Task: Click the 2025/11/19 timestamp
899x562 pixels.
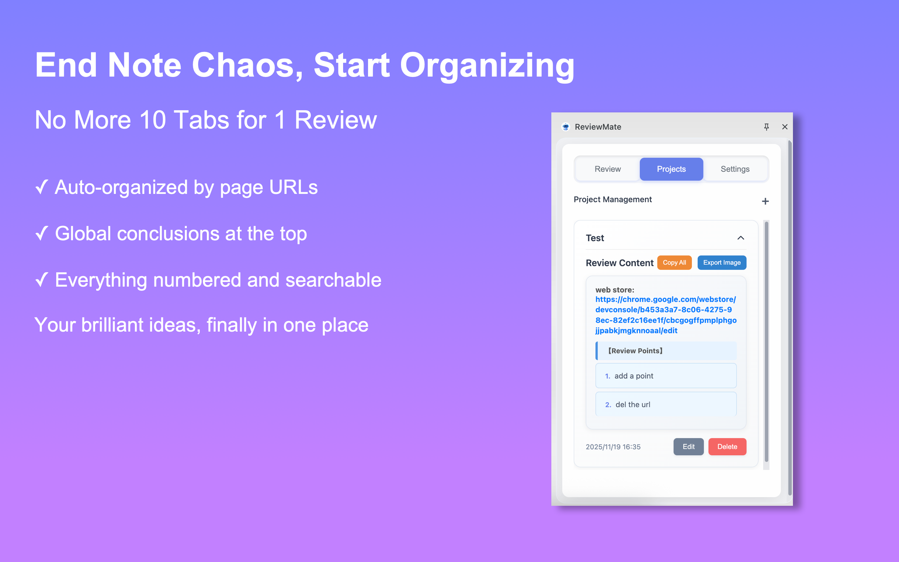Action: [613, 447]
